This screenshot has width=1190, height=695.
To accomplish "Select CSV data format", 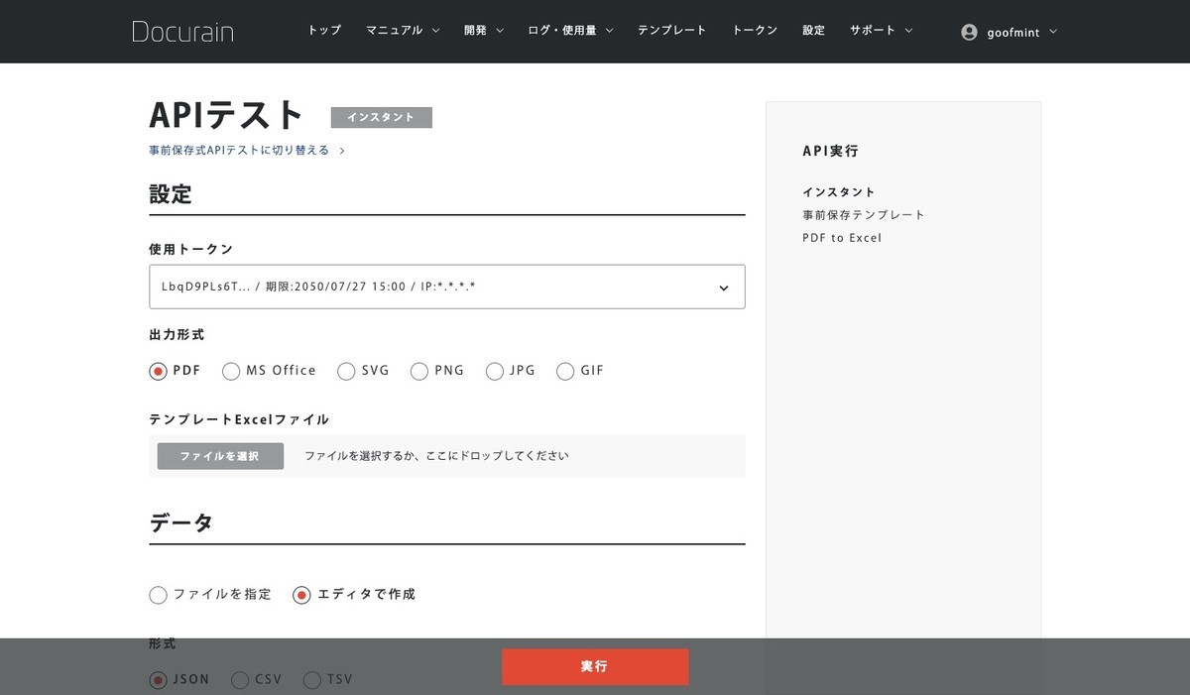I will [x=257, y=680].
